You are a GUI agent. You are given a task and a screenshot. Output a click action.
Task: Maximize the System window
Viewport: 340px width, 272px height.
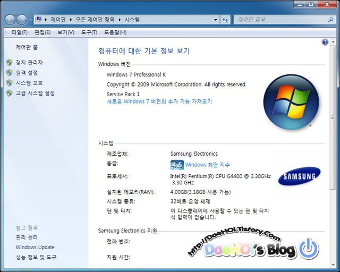[x=311, y=4]
